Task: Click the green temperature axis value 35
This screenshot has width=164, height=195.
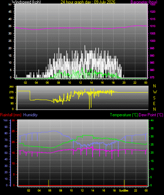Action: pos(152,128)
